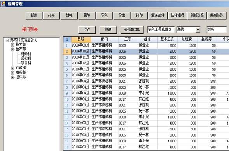This screenshot has height=151, width=229.
Task: Click the 刷新数据 button
Action: [x=197, y=16]
